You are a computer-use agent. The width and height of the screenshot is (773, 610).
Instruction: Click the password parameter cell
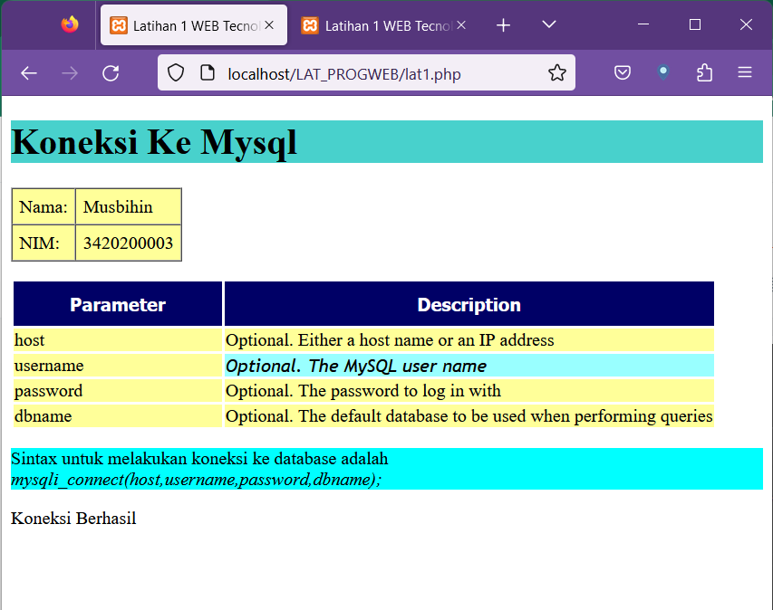118,391
